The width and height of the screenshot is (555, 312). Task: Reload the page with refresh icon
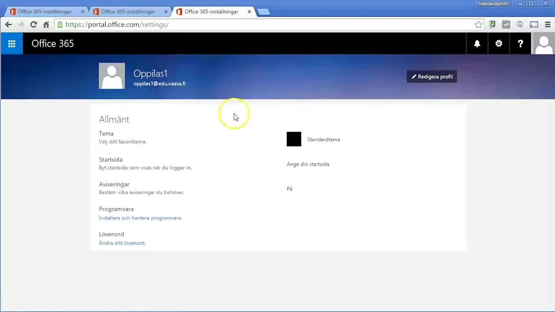coord(33,25)
